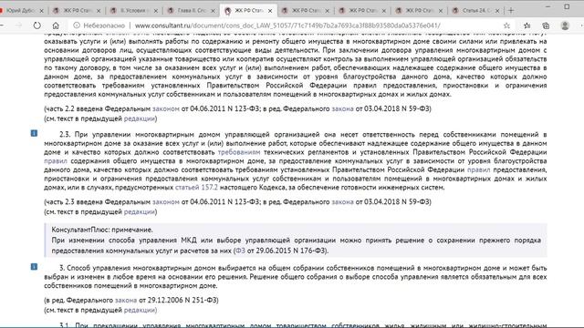Add this page to favorites with the star
This screenshot has height=328, width=584.
tap(506, 26)
